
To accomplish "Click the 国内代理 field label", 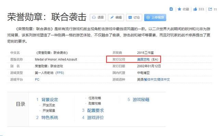I will [119, 73].
